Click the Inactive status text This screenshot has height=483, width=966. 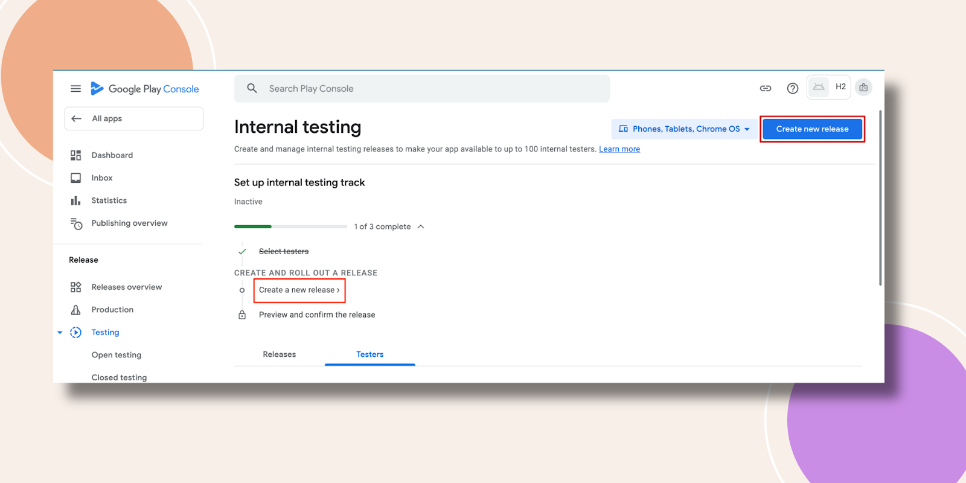point(248,202)
